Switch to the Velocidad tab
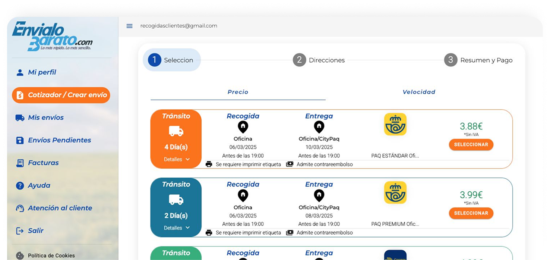The height and width of the screenshot is (260, 550). point(418,92)
